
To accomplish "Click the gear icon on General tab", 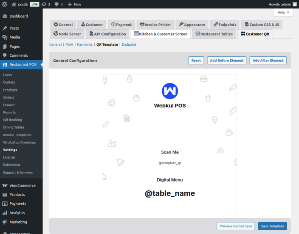I will 56,24.
